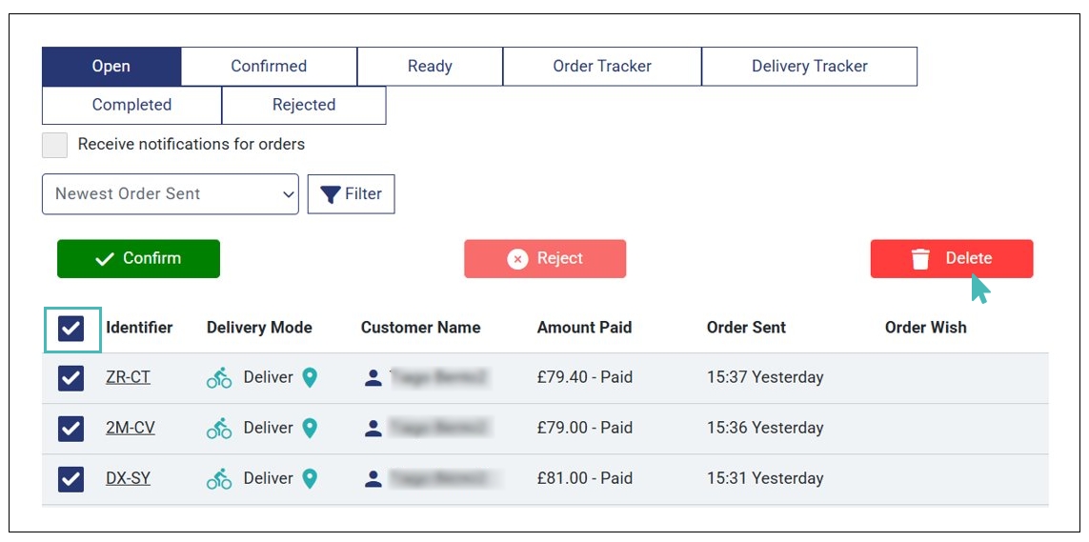Open the Filter options

tap(351, 194)
